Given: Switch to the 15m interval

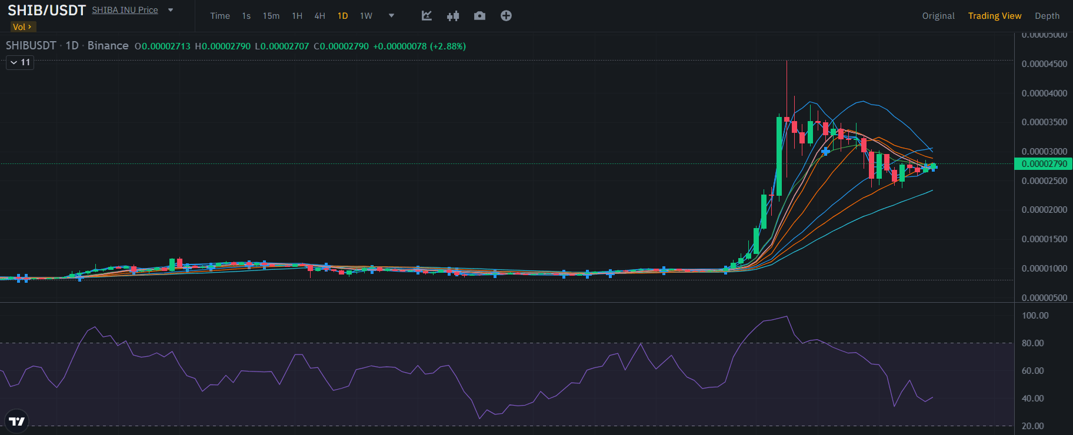Looking at the screenshot, I should point(271,16).
